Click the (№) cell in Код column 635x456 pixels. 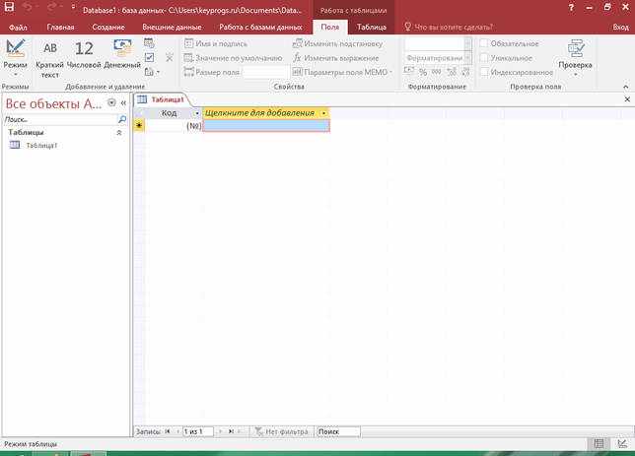(x=174, y=126)
